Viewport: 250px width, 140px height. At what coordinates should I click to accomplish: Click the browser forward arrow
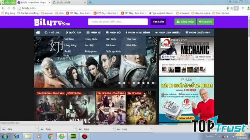8,8
